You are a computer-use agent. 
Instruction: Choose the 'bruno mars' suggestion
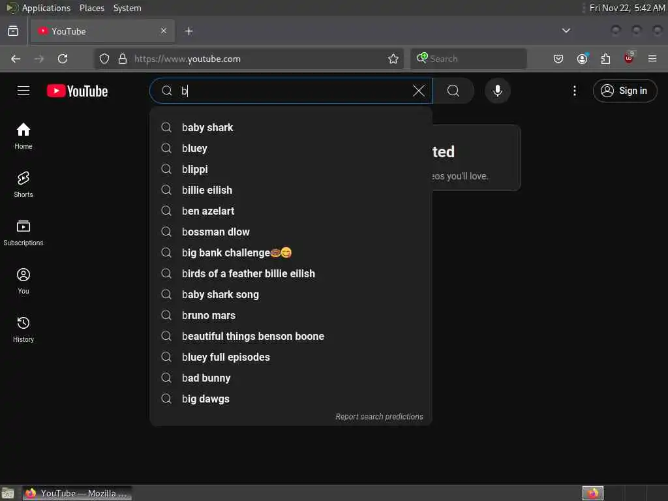[291, 315]
